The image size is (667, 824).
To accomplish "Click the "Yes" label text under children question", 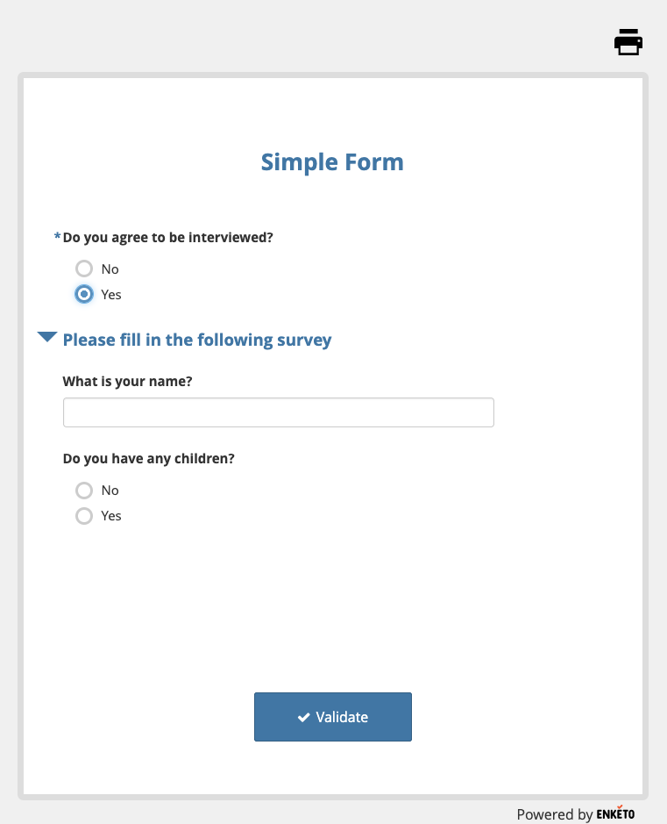I will coord(111,515).
